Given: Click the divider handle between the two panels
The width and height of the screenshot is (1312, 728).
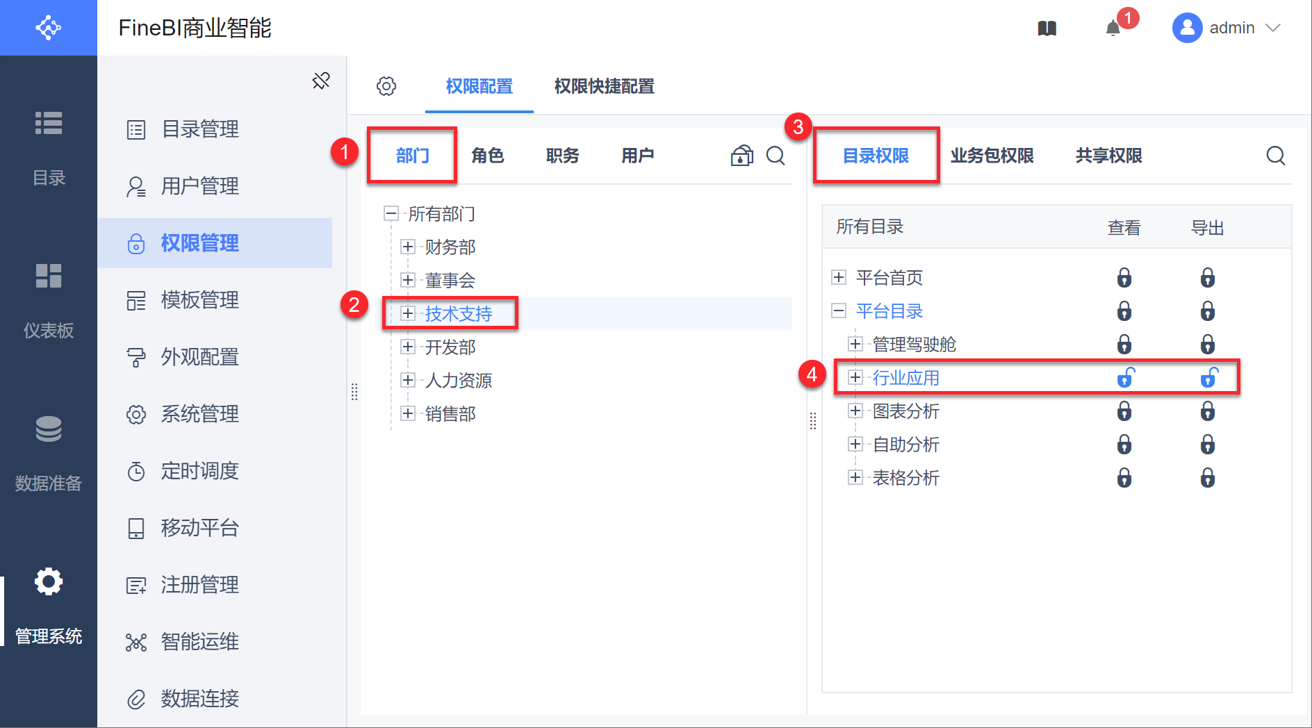Looking at the screenshot, I should coord(813,420).
